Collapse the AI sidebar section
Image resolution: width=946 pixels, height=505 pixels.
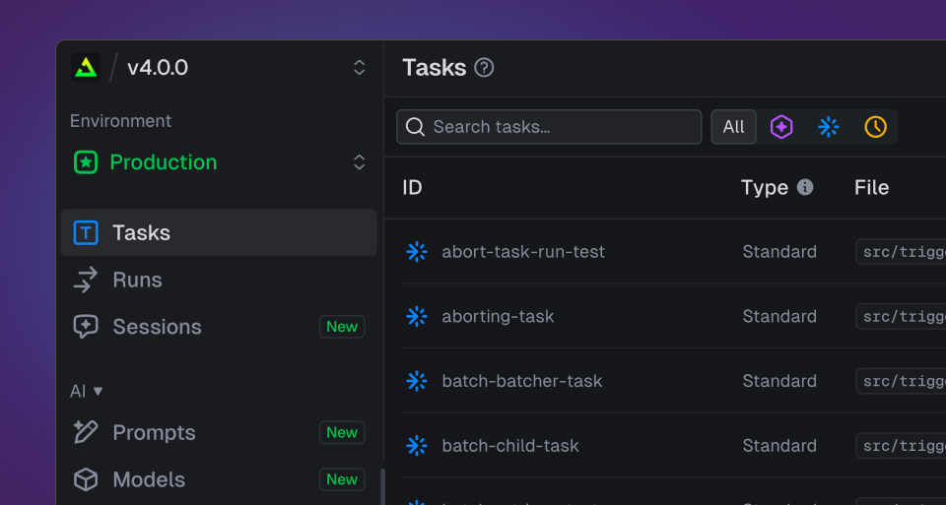(x=87, y=391)
